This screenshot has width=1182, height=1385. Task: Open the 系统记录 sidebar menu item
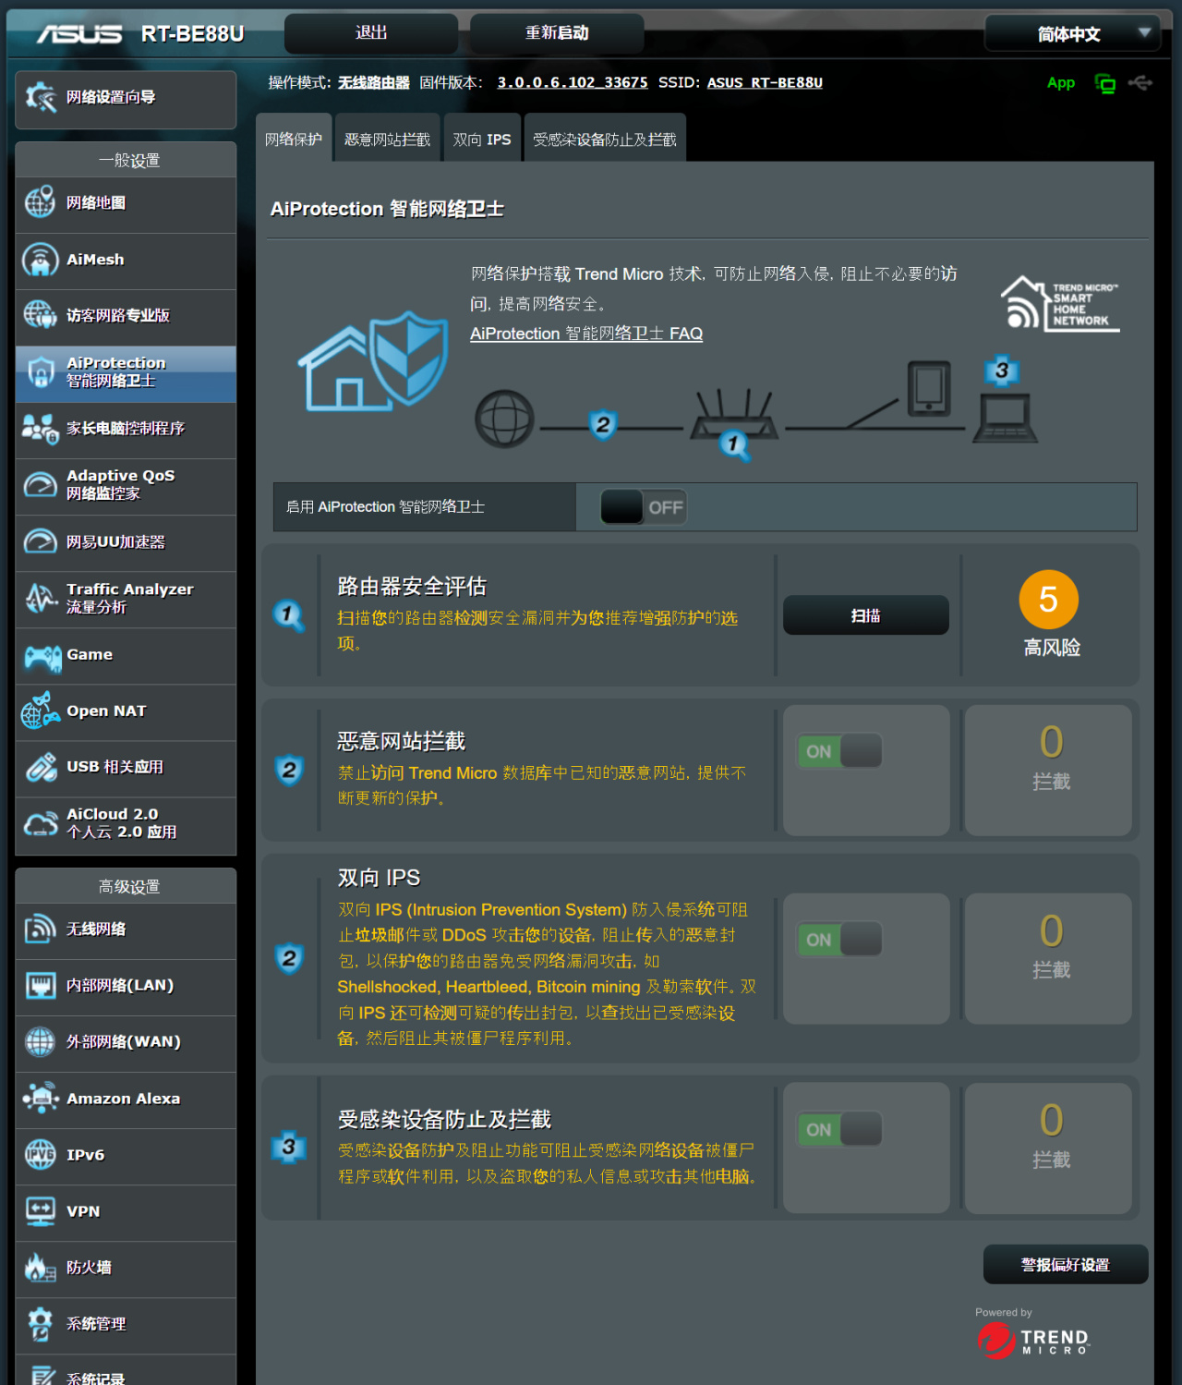[x=126, y=1370]
